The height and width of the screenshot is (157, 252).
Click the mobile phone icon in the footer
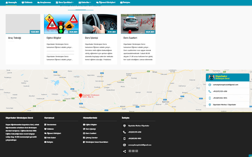point(124,139)
